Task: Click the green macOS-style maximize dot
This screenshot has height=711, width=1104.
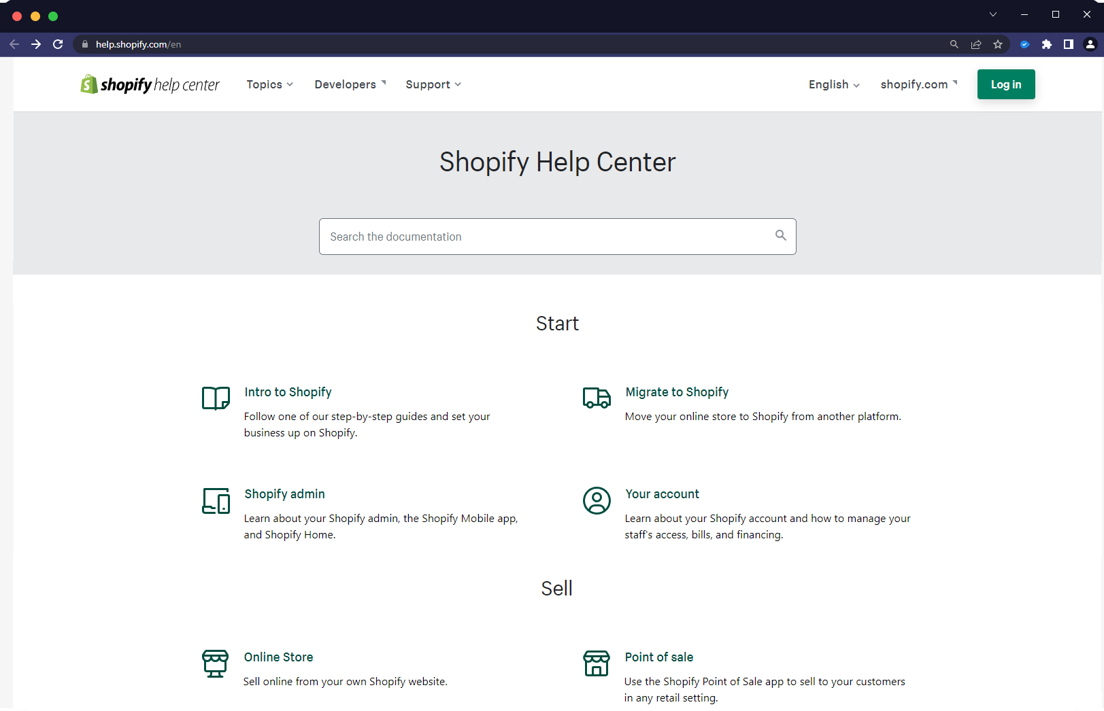Action: click(53, 16)
